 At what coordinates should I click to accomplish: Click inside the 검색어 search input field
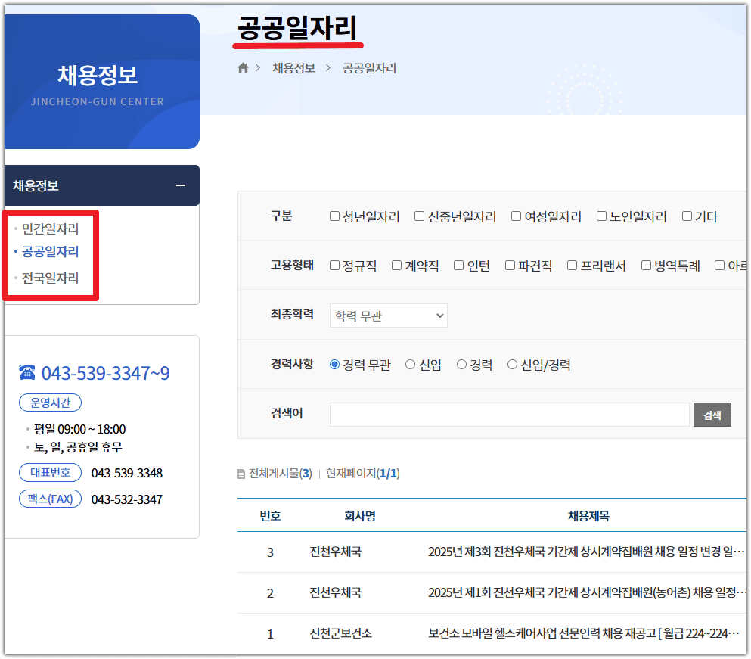pos(507,414)
